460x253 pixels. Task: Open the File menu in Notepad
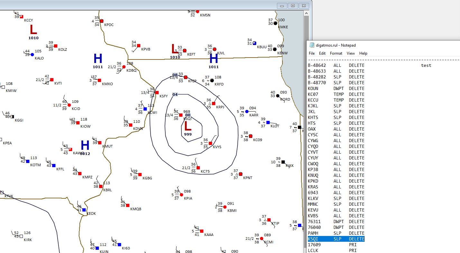[311, 53]
